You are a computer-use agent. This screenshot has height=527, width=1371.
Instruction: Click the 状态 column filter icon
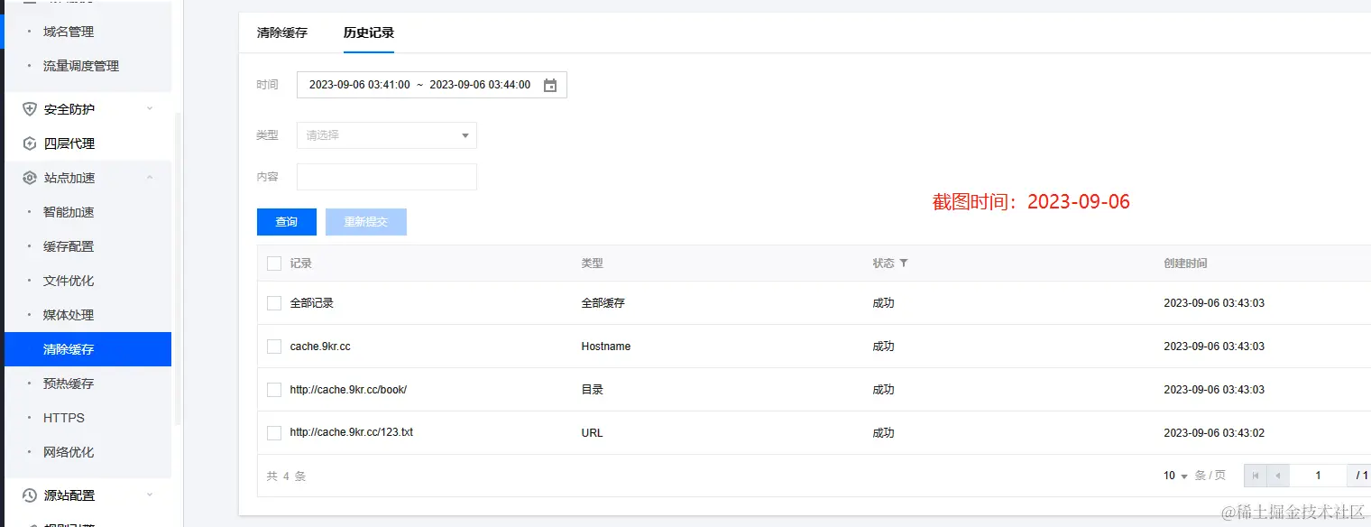click(904, 263)
